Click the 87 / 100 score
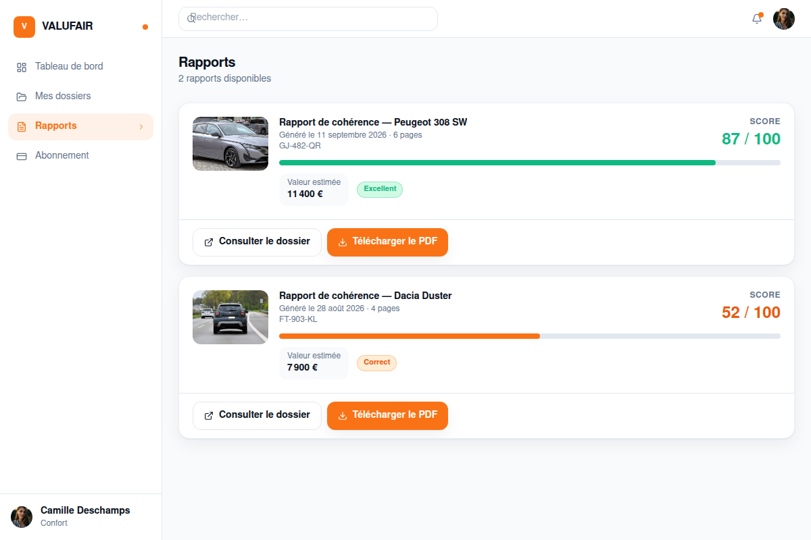This screenshot has height=540, width=811. tap(751, 140)
